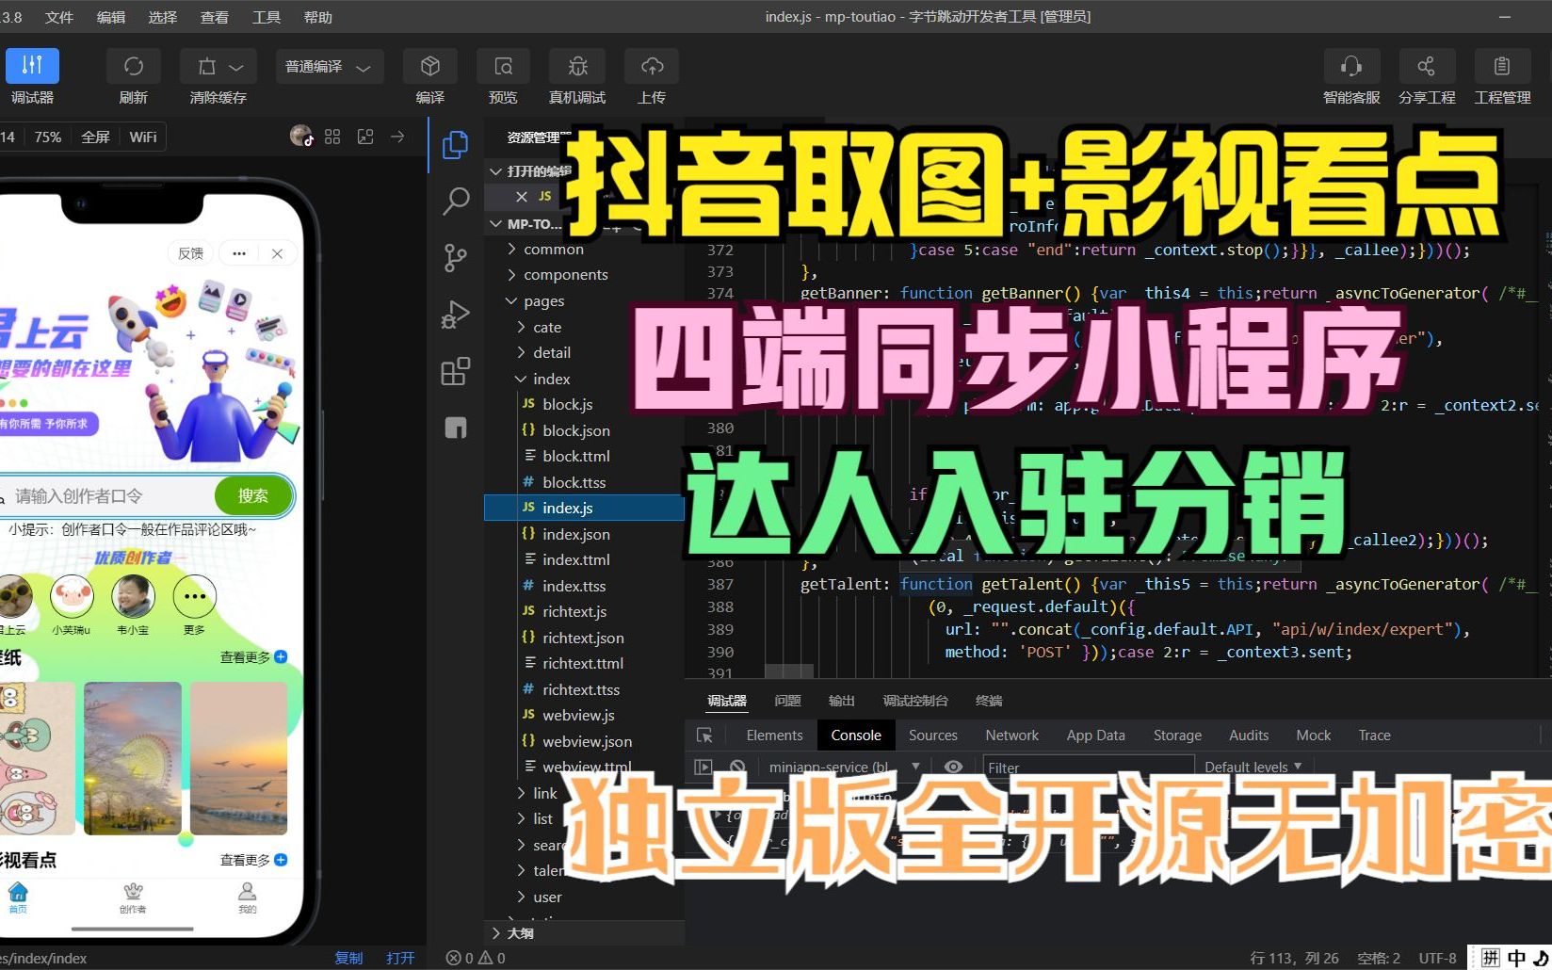
Task: Click the compile (编译) cube icon
Action: click(x=430, y=66)
